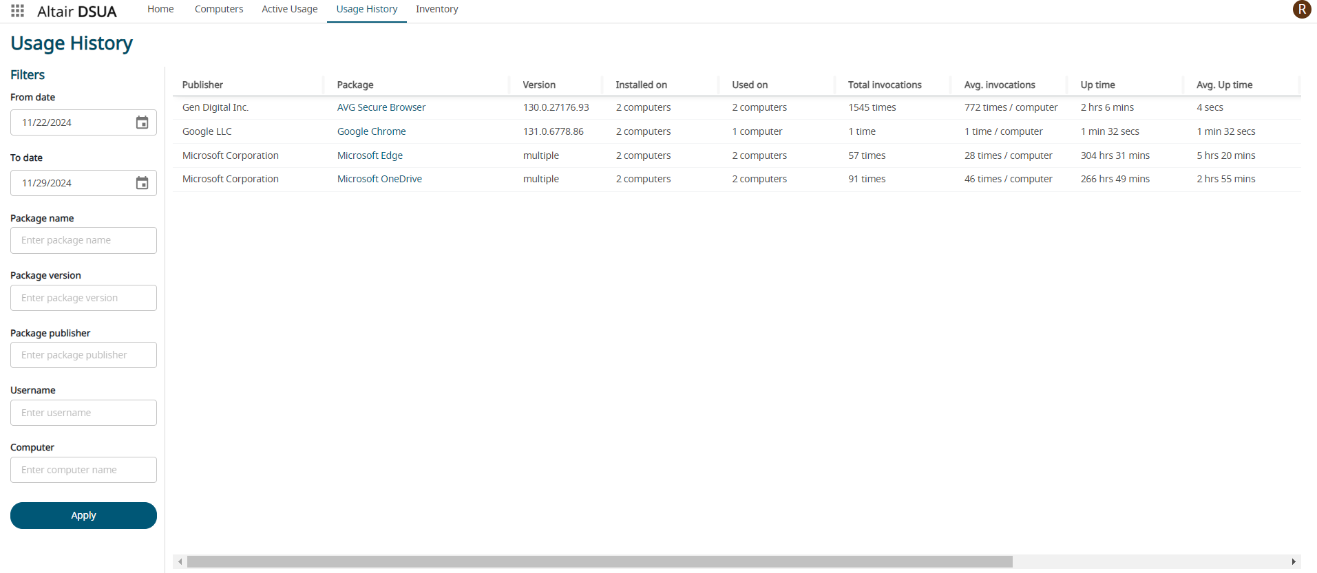This screenshot has width=1317, height=573.
Task: Click the Filters panel heading
Action: click(28, 75)
